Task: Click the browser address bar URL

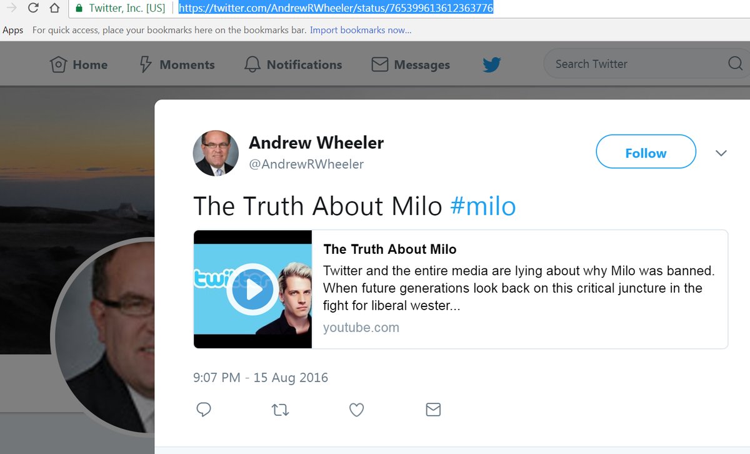Action: coord(336,9)
